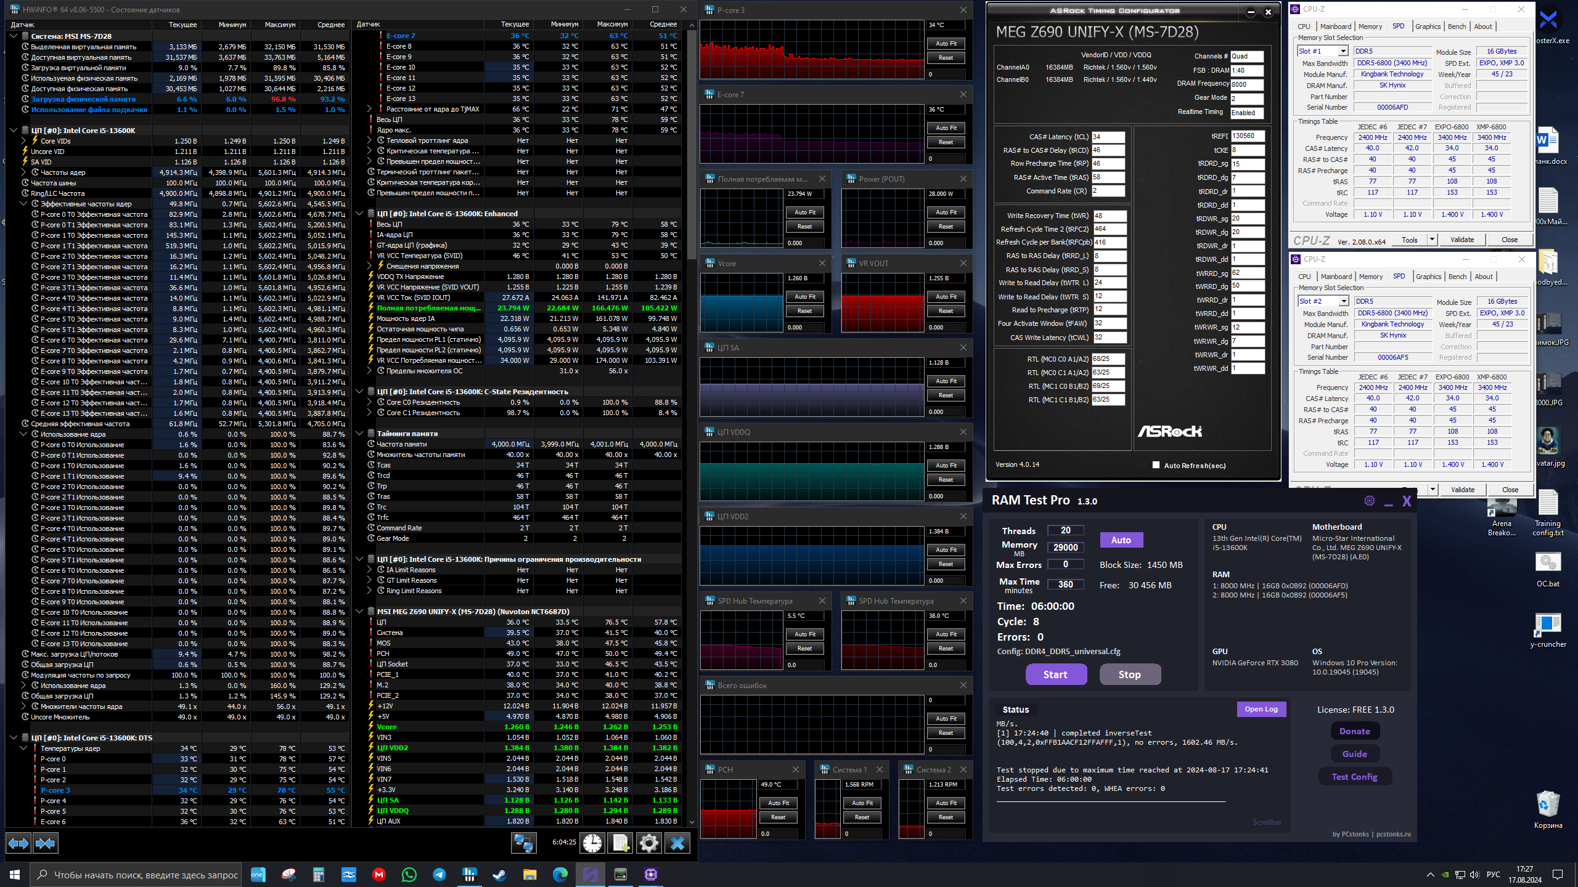Click HWiNFO expand columns arrows icon

coord(18,843)
